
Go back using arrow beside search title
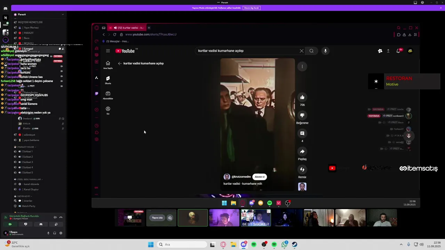(x=120, y=63)
